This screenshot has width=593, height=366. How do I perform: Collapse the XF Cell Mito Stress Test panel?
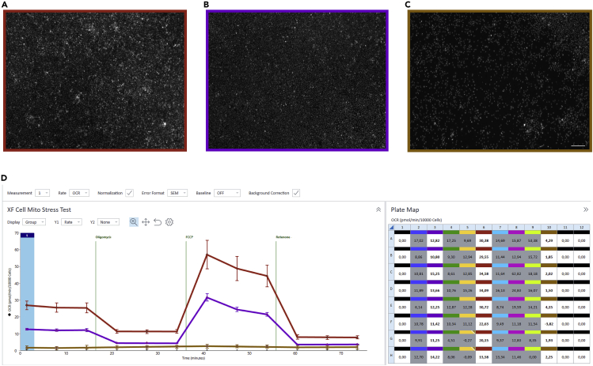pos(378,209)
